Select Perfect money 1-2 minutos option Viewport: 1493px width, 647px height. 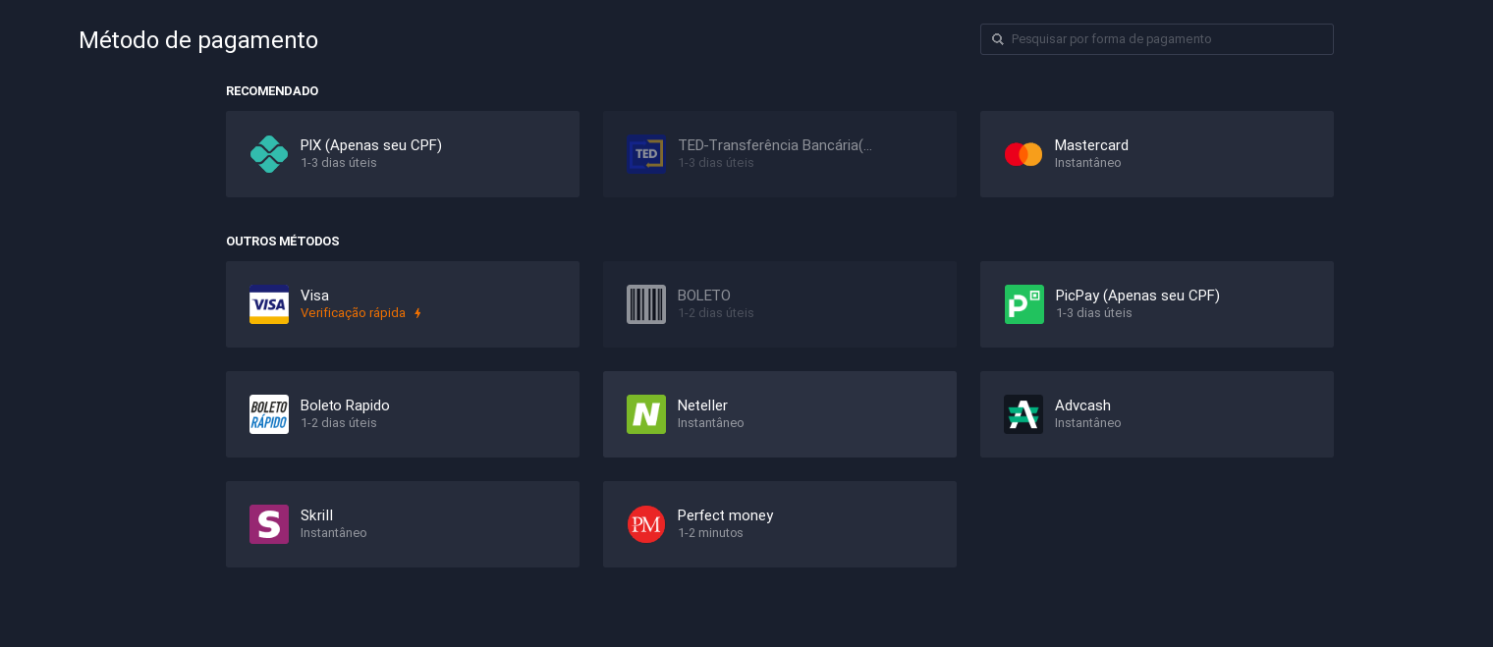click(780, 524)
